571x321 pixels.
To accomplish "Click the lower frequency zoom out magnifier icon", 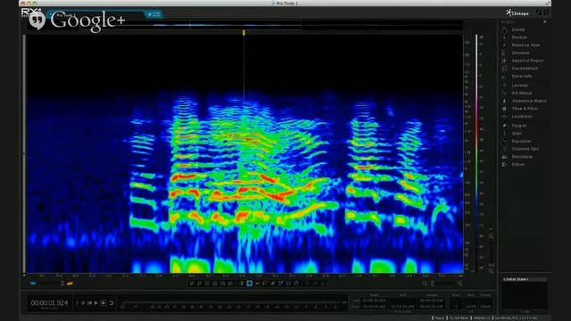I will [491, 271].
